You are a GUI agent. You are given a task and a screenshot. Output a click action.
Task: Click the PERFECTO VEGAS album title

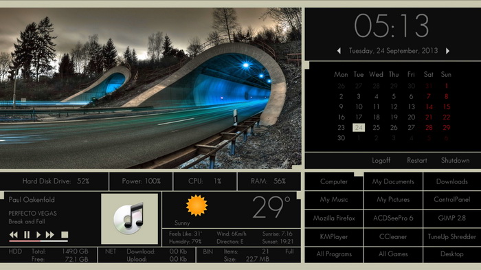click(32, 213)
